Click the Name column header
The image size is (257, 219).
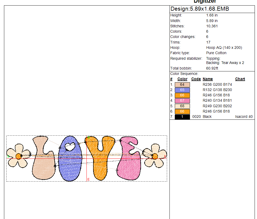pos(208,79)
